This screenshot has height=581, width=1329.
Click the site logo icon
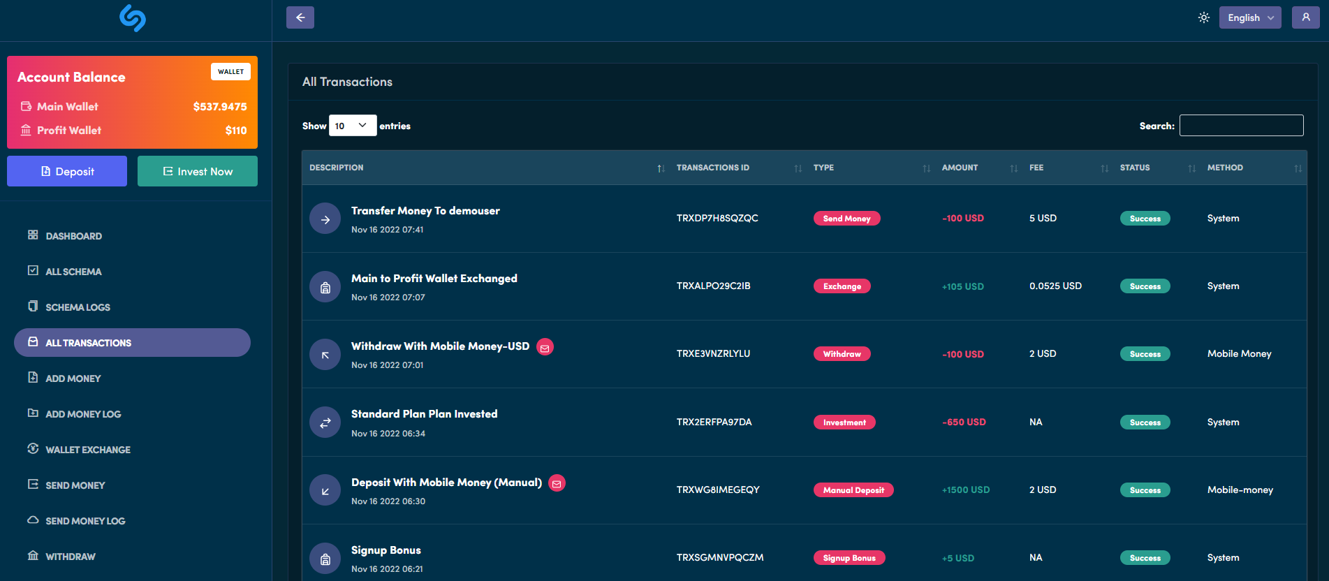(133, 18)
